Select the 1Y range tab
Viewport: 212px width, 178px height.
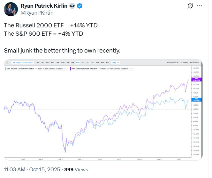pos(83,62)
